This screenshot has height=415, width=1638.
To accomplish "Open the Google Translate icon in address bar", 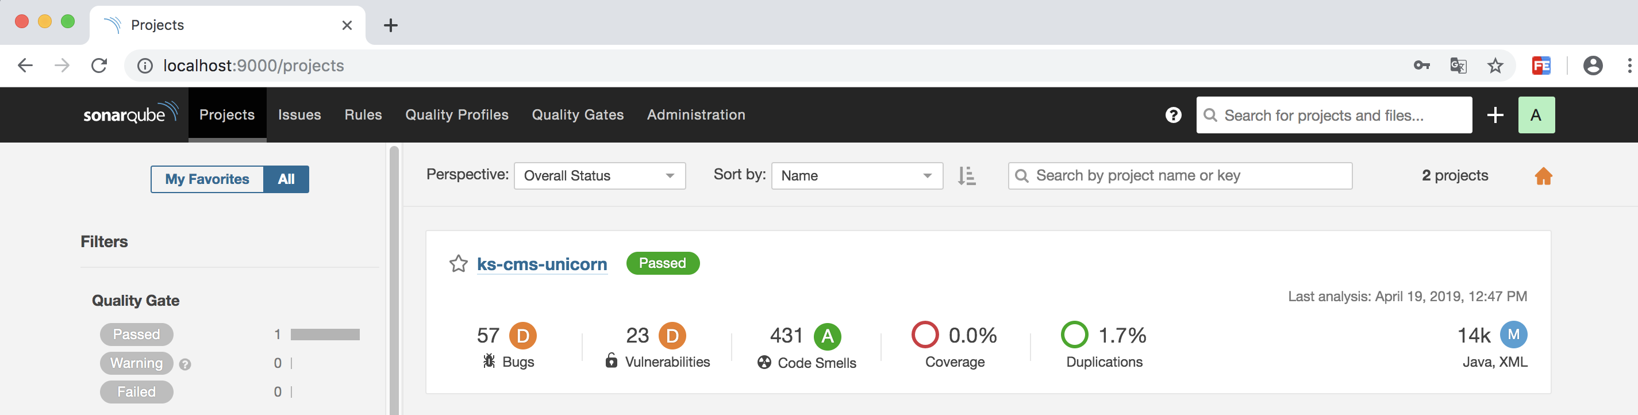I will pyautogui.click(x=1458, y=66).
